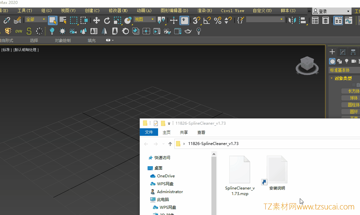Select the Move tool in the toolbar
360x215 pixels.
pyautogui.click(x=96, y=21)
